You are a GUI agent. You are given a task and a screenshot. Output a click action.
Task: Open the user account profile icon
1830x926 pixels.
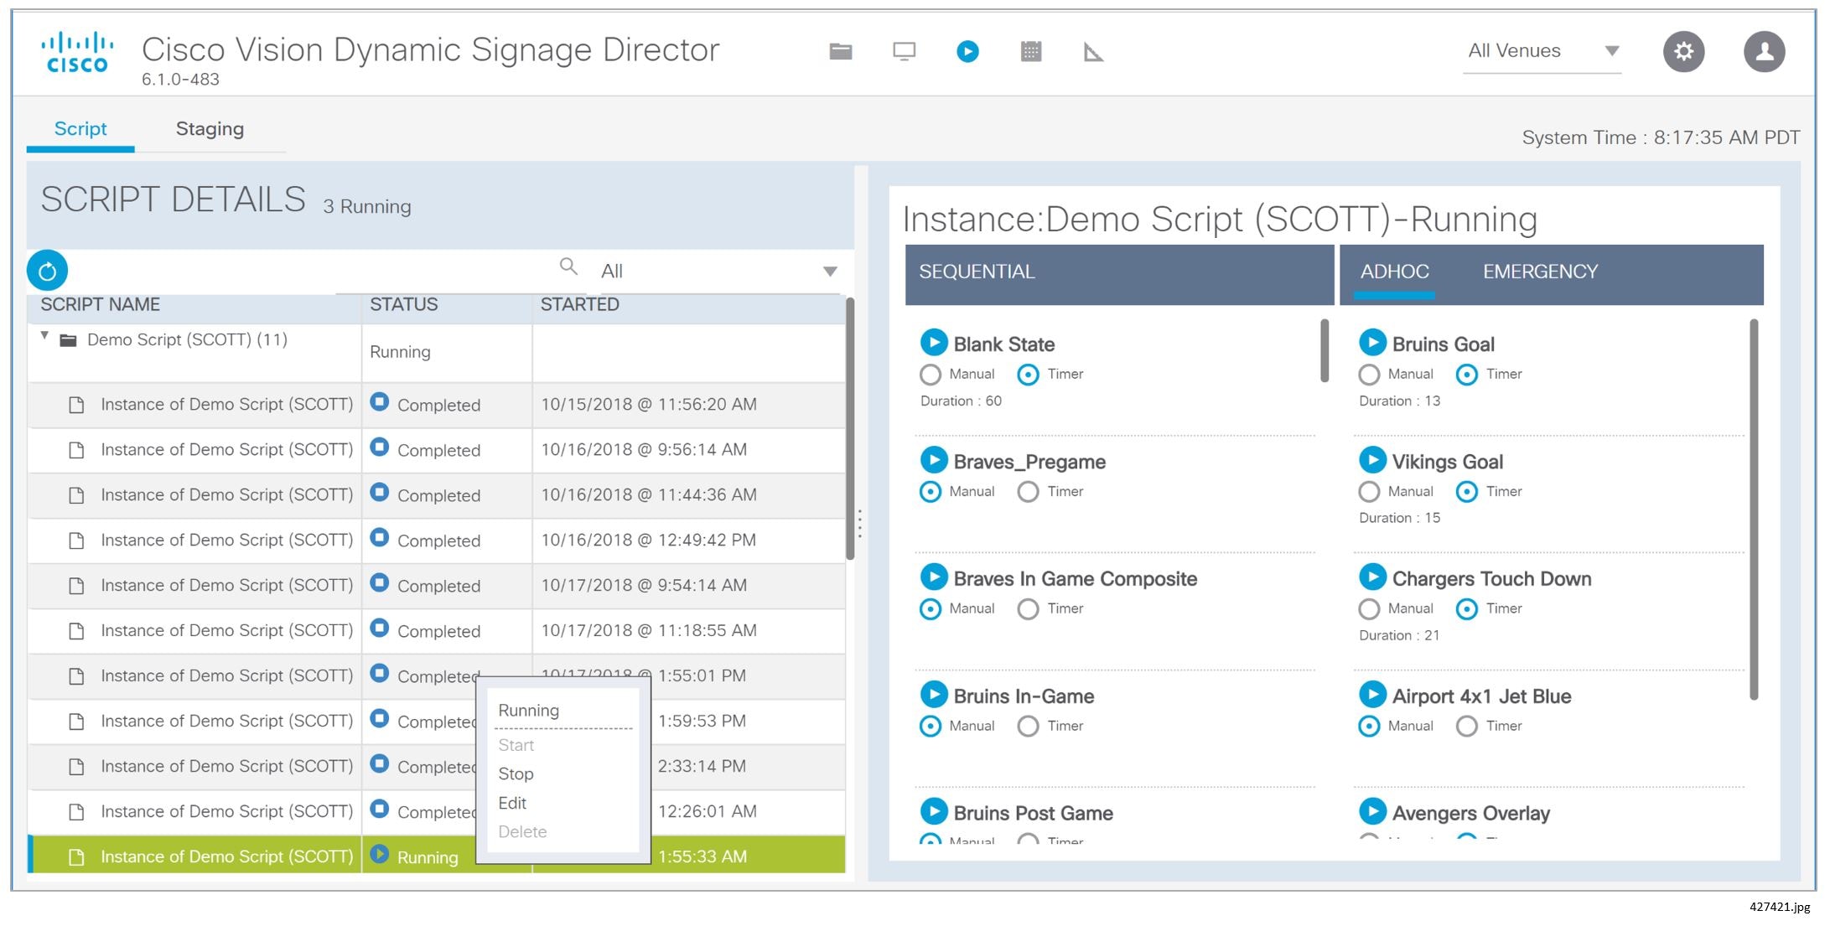1764,51
